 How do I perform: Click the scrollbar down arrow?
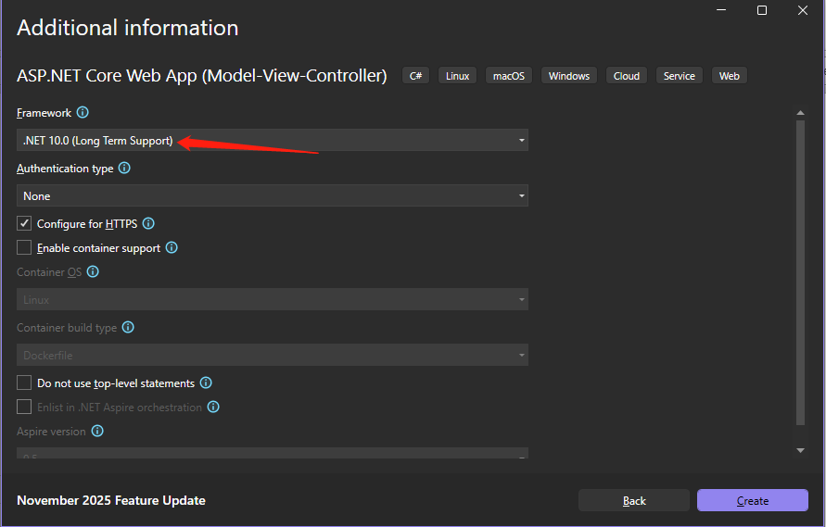[x=801, y=450]
